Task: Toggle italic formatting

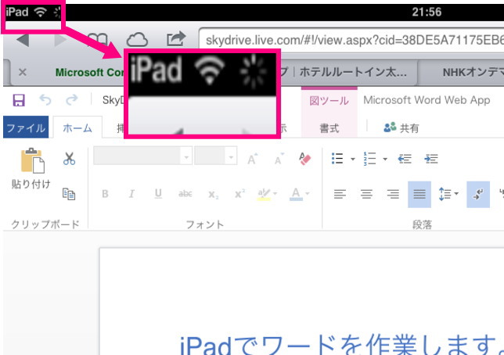Action: (131, 194)
